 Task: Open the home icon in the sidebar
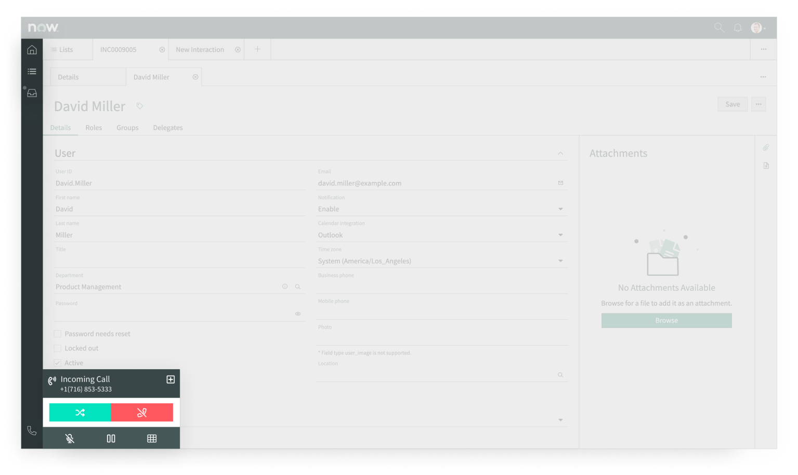click(32, 50)
